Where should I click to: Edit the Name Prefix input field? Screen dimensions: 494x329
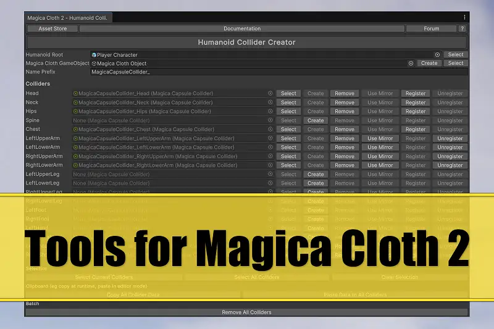click(x=279, y=72)
